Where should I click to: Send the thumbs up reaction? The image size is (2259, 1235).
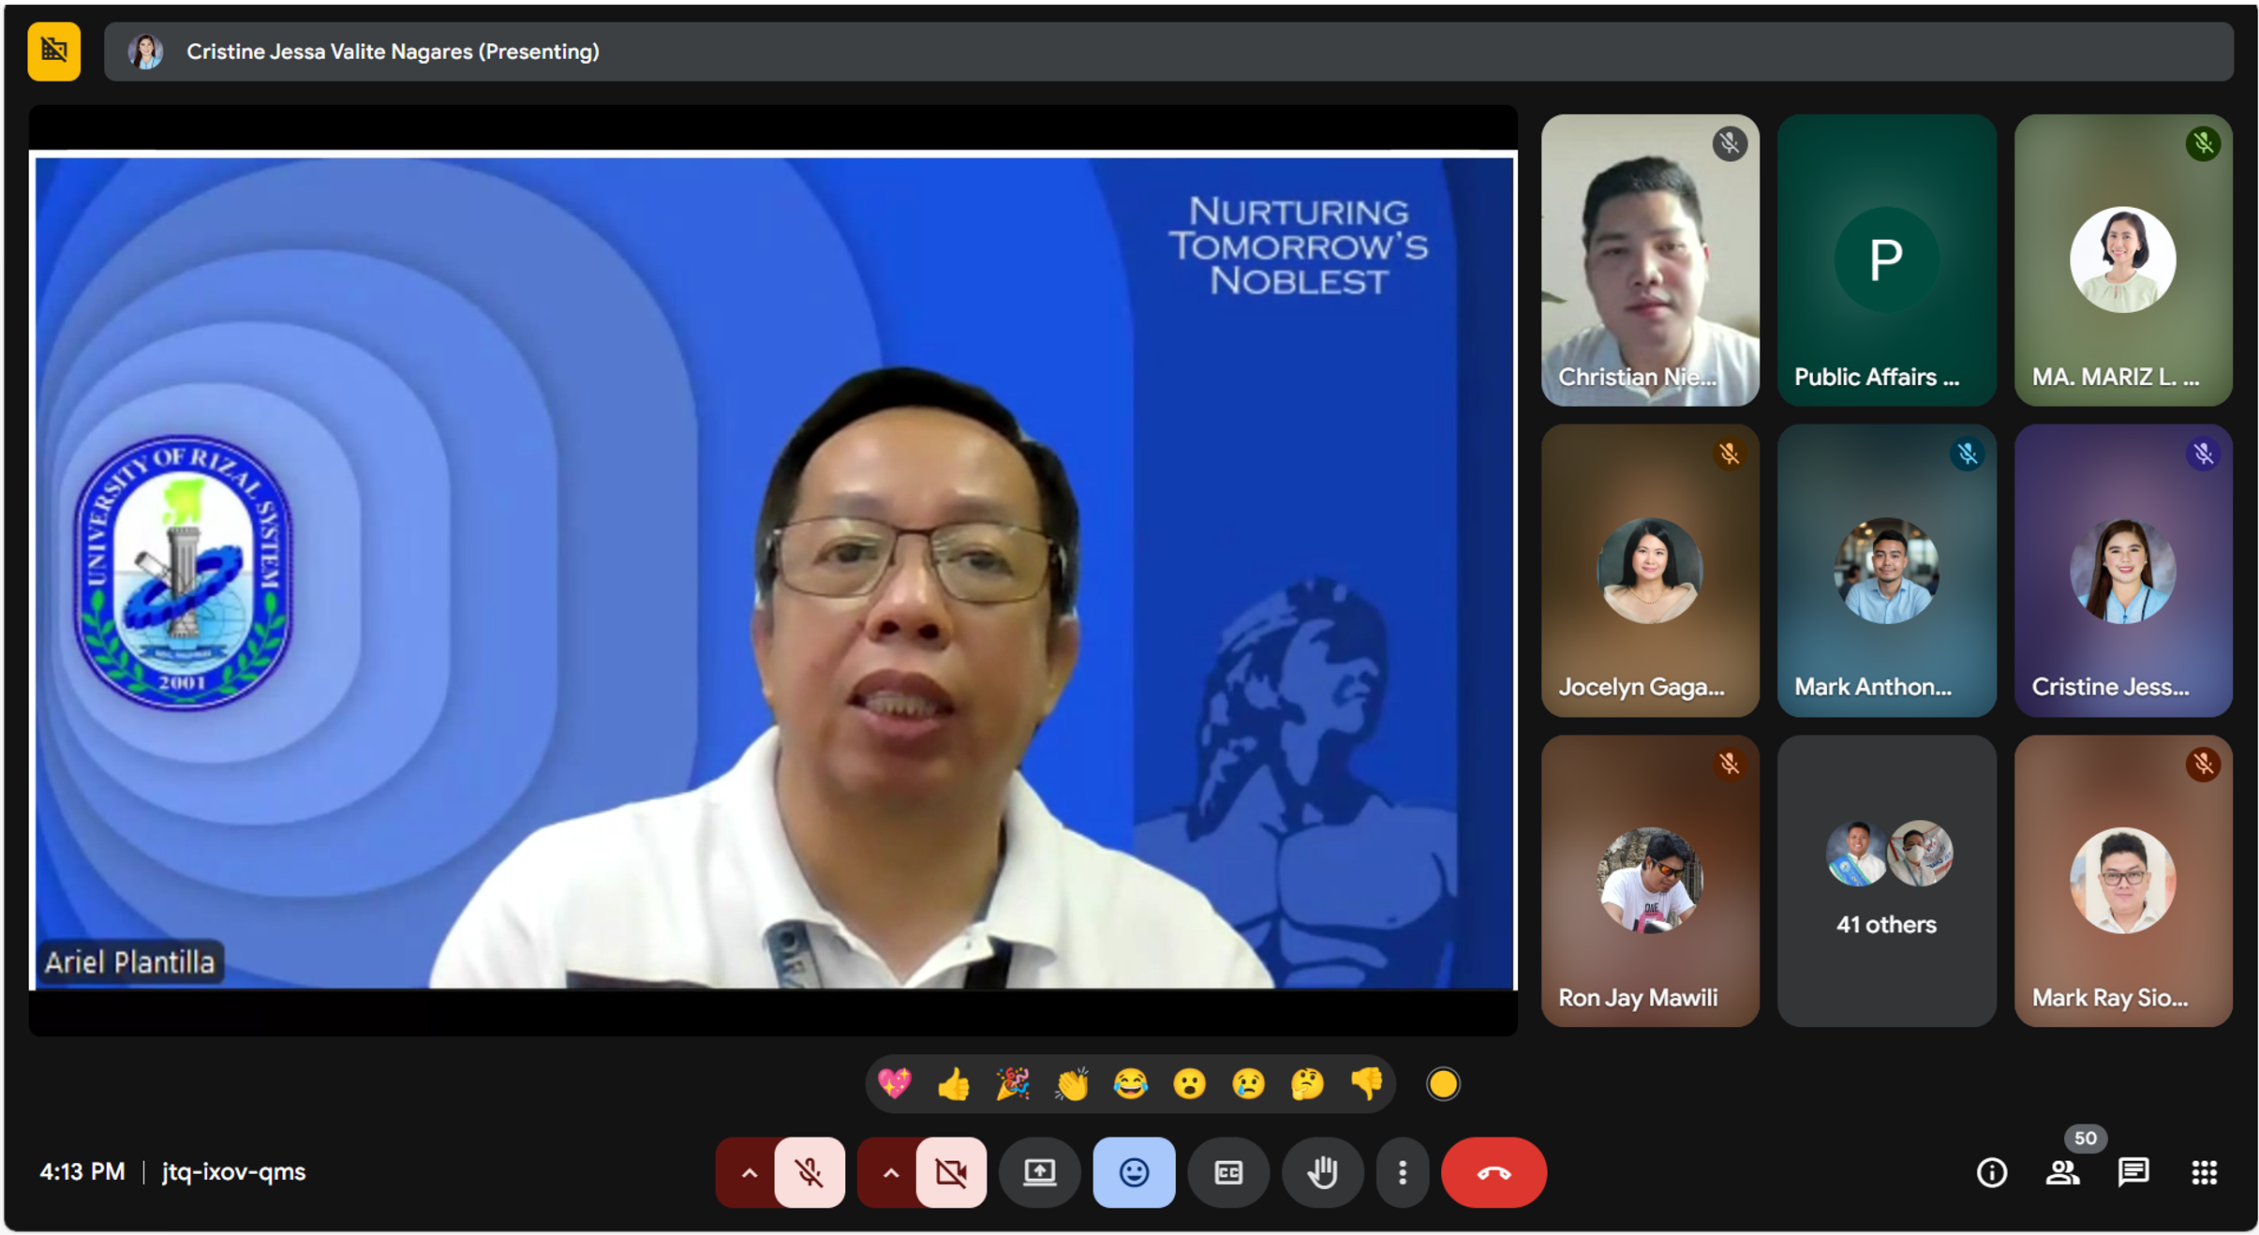pos(953,1084)
